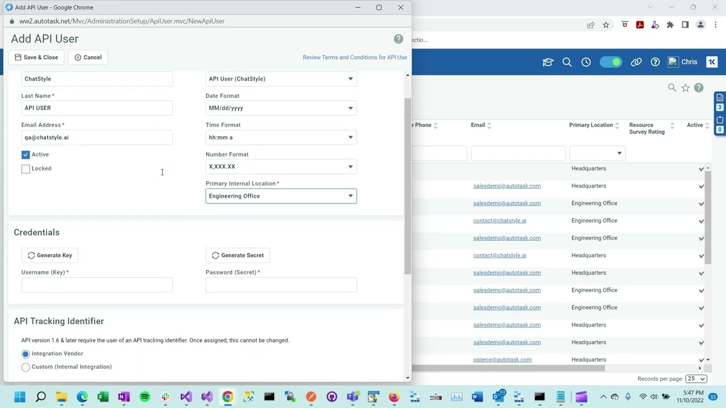Image resolution: width=726 pixels, height=408 pixels.
Task: Show hidden system tray icons
Action: point(603,397)
